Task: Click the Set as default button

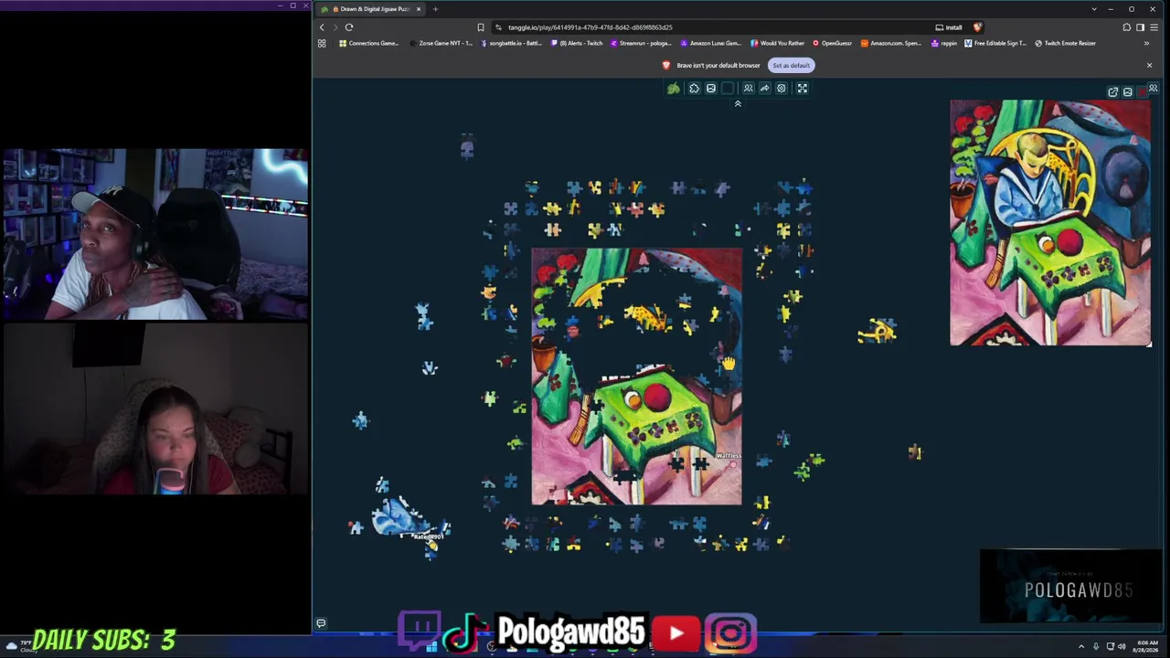Action: [791, 66]
